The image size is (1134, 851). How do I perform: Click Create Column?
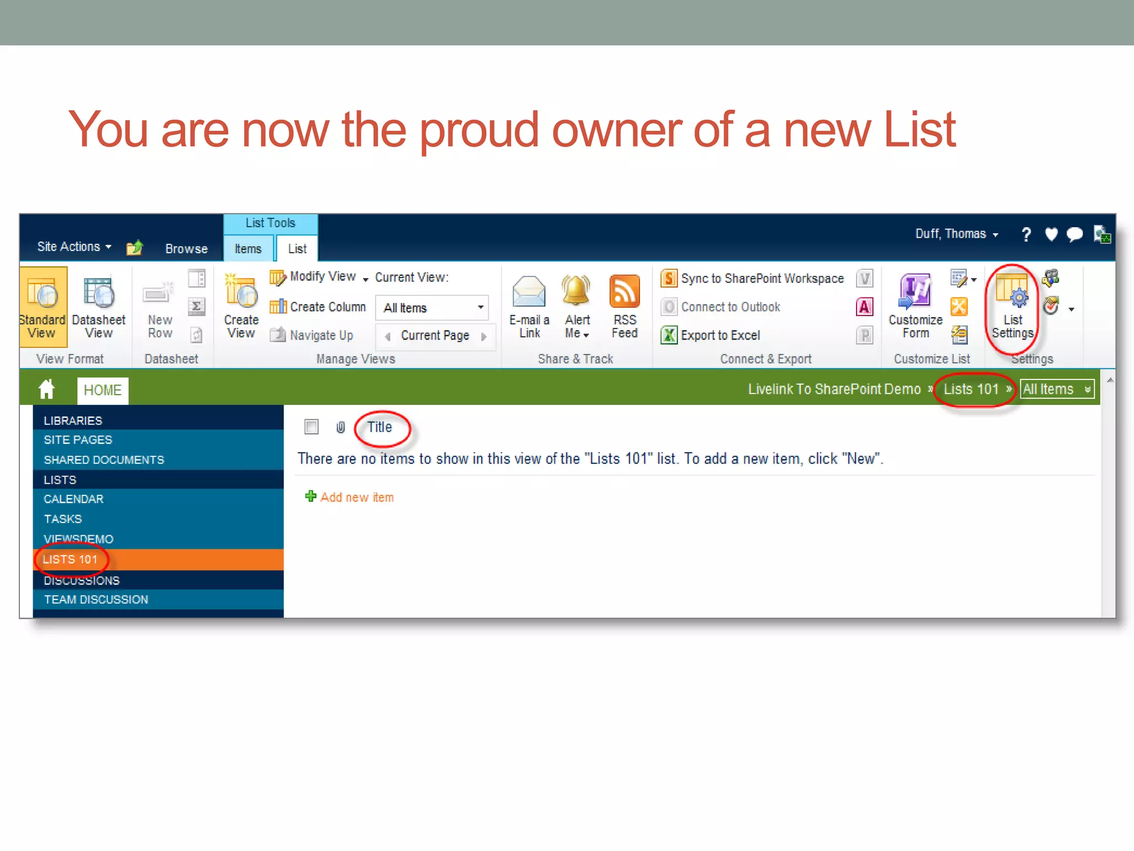[318, 306]
